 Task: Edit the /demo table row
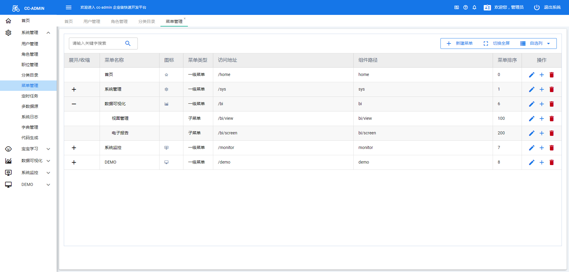[532, 162]
